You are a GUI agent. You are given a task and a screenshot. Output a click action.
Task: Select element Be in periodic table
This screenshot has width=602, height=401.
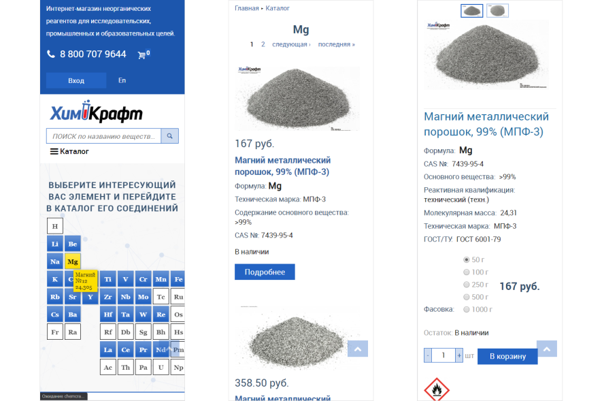tap(73, 244)
